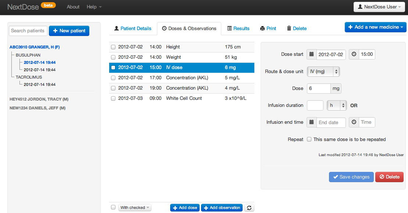
Task: Click the Infusion end time clock icon
Action: click(x=354, y=122)
